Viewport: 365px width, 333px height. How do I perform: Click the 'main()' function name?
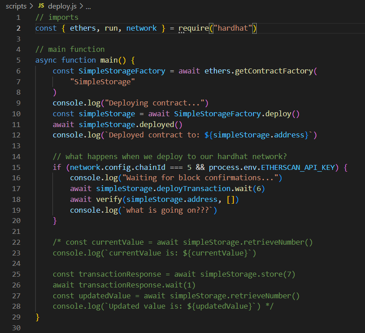click(x=113, y=60)
